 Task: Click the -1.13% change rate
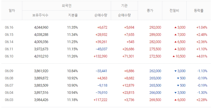click(202, 71)
